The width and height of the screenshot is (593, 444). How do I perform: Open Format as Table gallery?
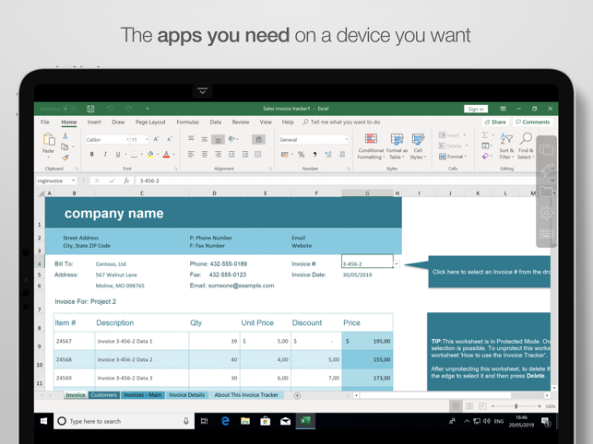pos(397,146)
